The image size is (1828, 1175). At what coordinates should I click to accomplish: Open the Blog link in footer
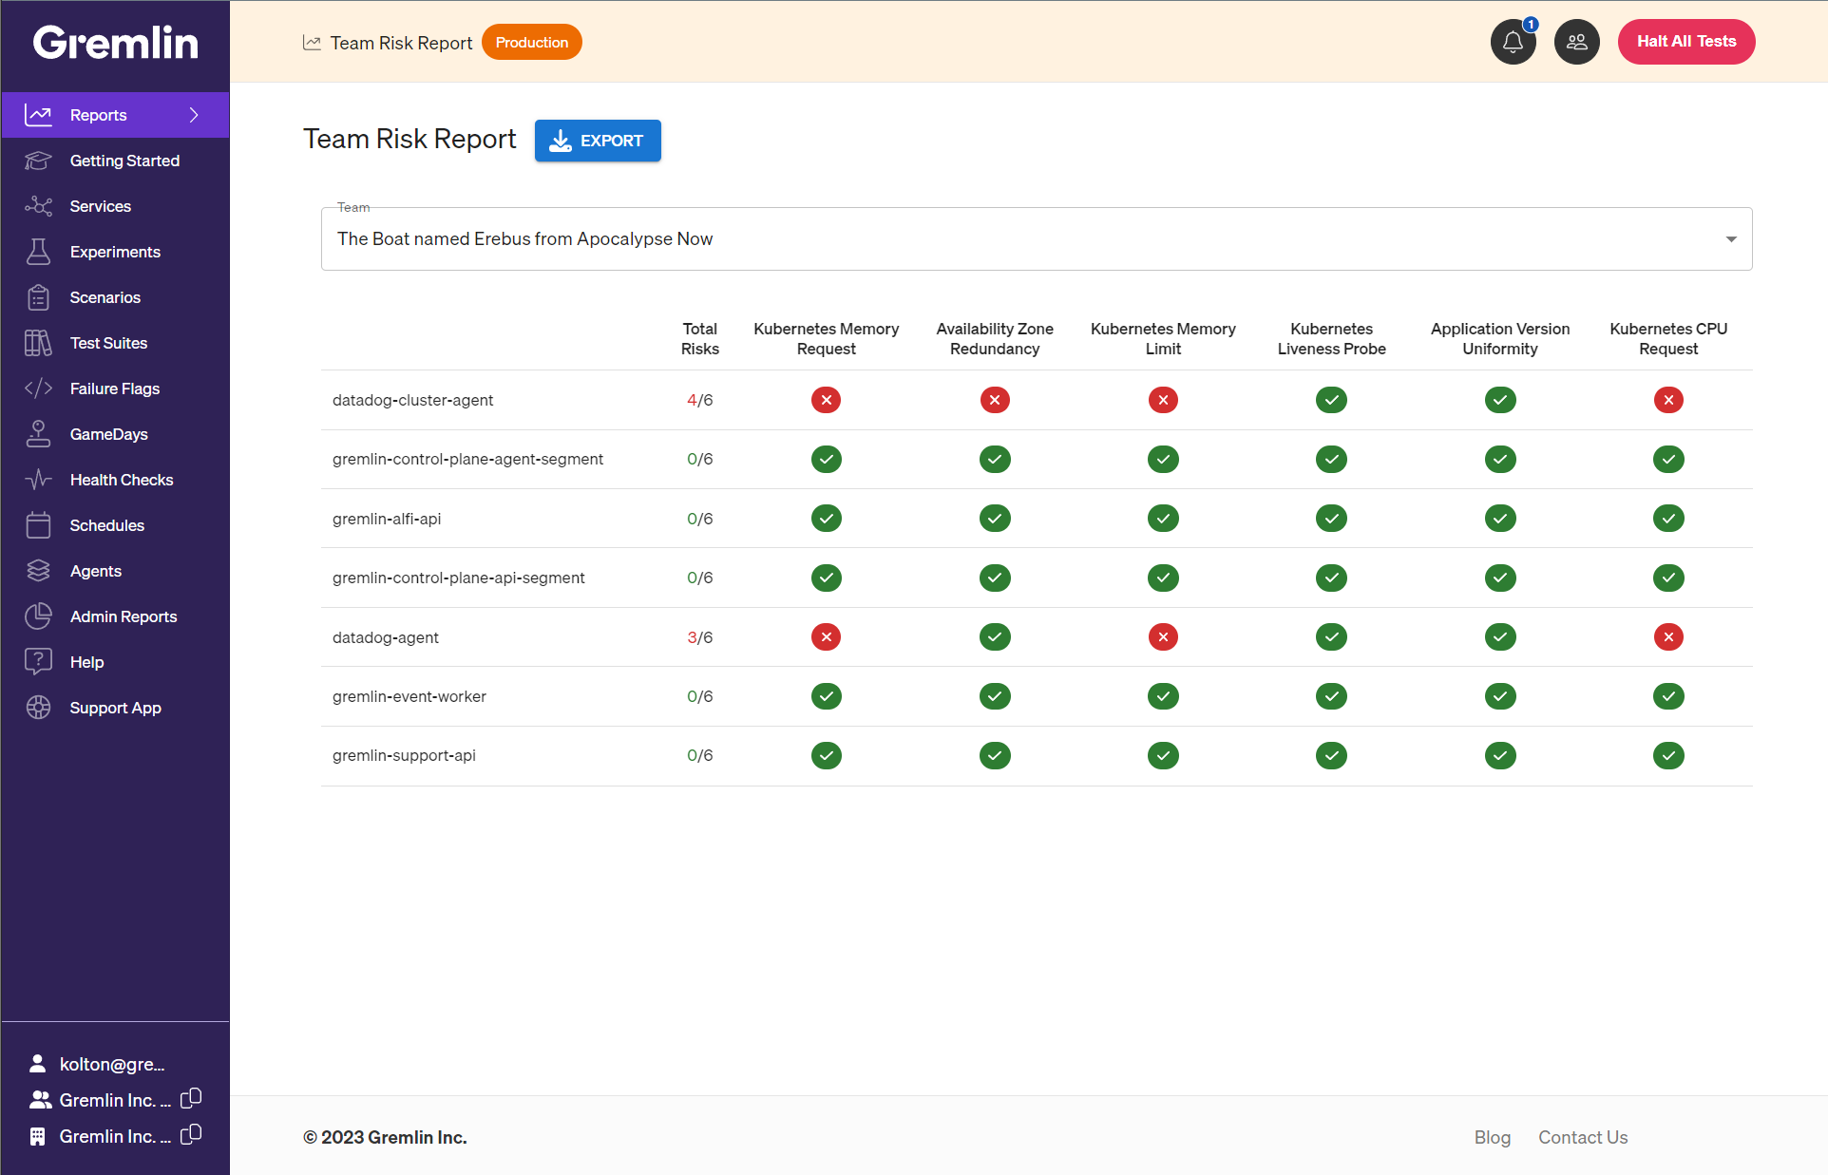pos(1493,1137)
